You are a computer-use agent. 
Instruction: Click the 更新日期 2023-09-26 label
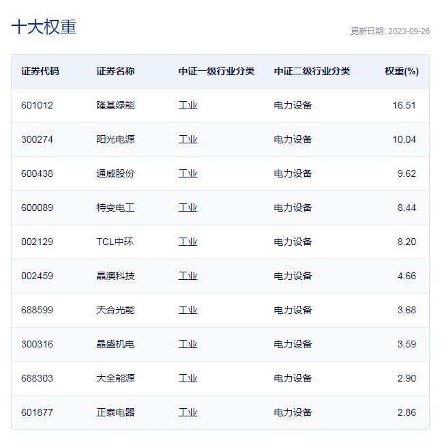coord(390,31)
